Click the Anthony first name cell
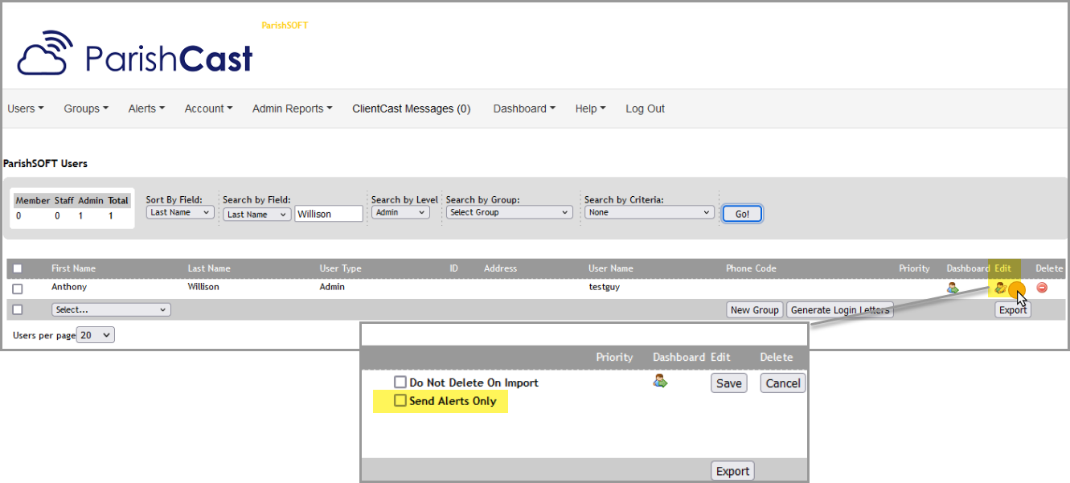 (x=69, y=287)
